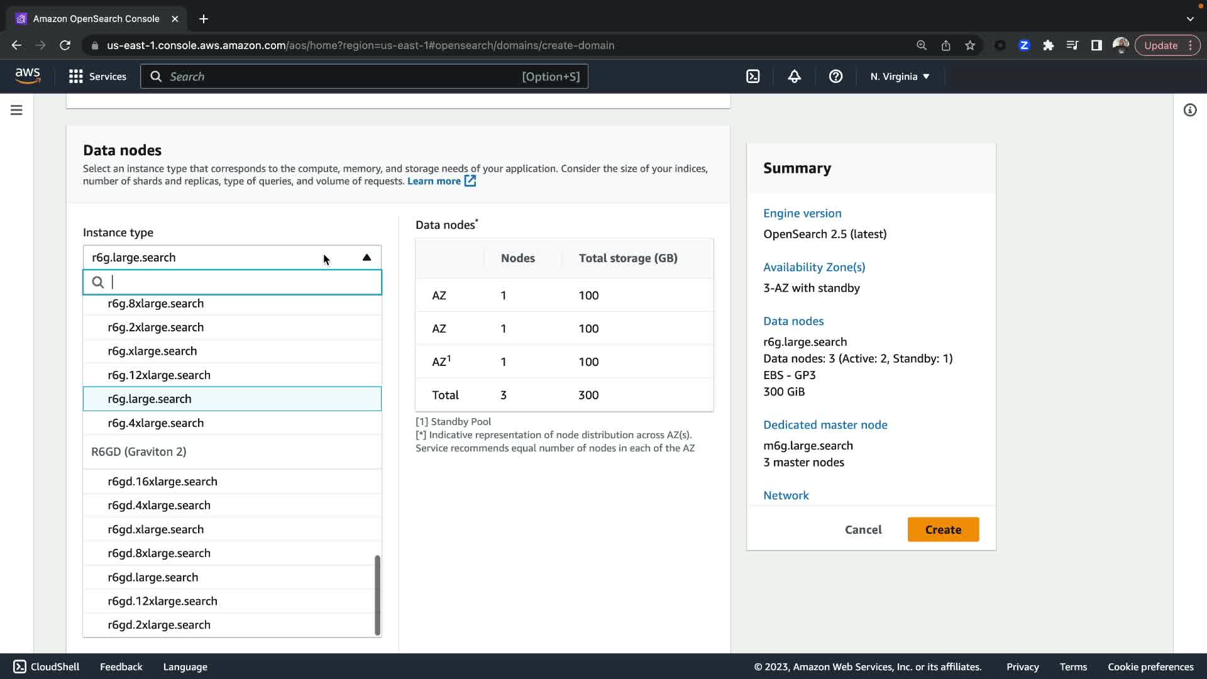This screenshot has height=679, width=1207.
Task: Click the Cancel button in Summary
Action: coord(863,529)
